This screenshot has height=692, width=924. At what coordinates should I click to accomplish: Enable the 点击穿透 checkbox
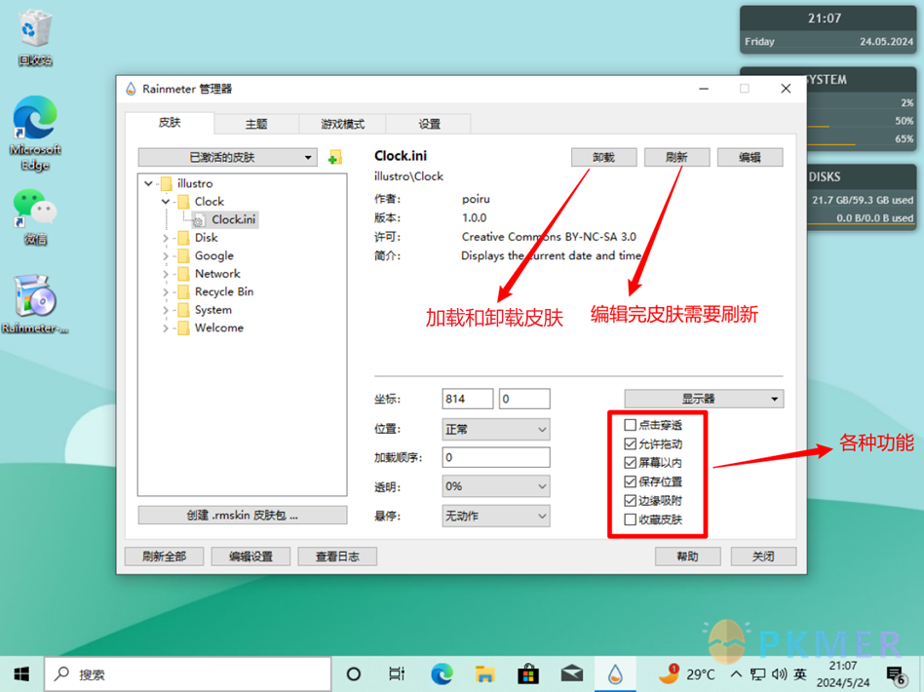click(630, 425)
